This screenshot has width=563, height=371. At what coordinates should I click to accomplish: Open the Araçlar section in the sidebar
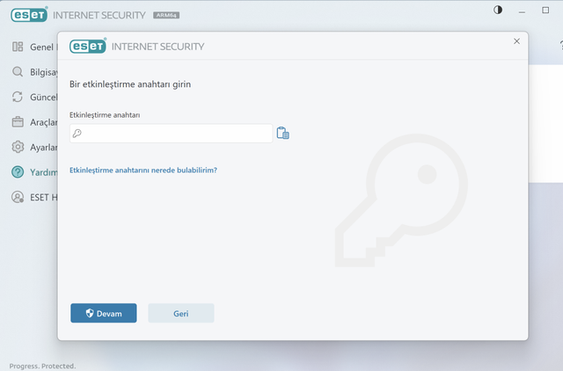(35, 122)
